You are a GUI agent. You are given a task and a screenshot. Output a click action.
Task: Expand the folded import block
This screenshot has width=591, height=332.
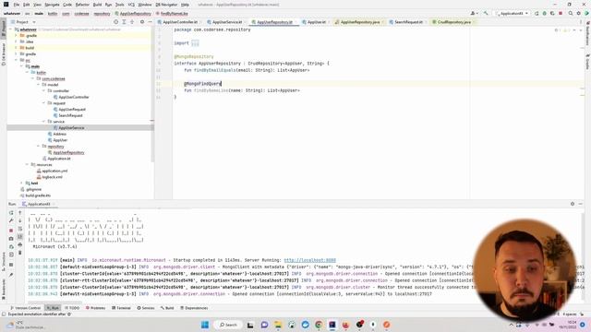pos(195,43)
